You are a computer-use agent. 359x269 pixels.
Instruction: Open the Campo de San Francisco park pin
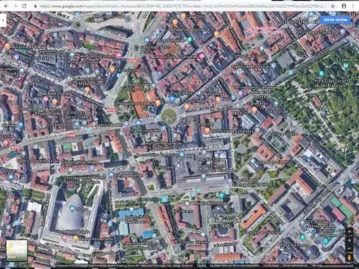coord(322,74)
